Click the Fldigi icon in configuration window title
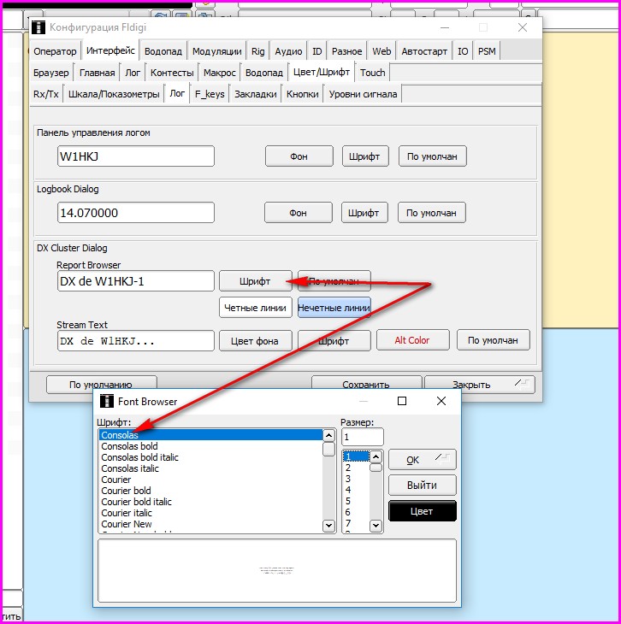The image size is (621, 624). click(38, 28)
